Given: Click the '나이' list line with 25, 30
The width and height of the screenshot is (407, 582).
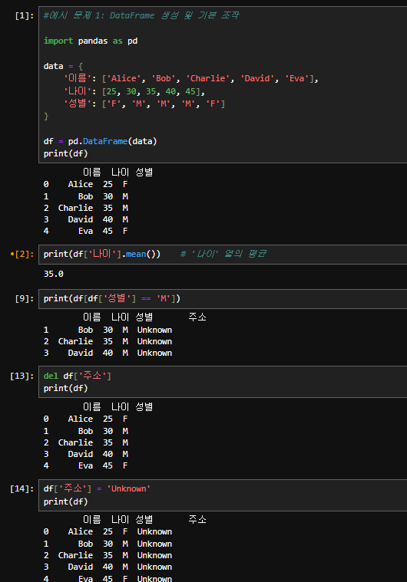Looking at the screenshot, I should pyautogui.click(x=134, y=91).
